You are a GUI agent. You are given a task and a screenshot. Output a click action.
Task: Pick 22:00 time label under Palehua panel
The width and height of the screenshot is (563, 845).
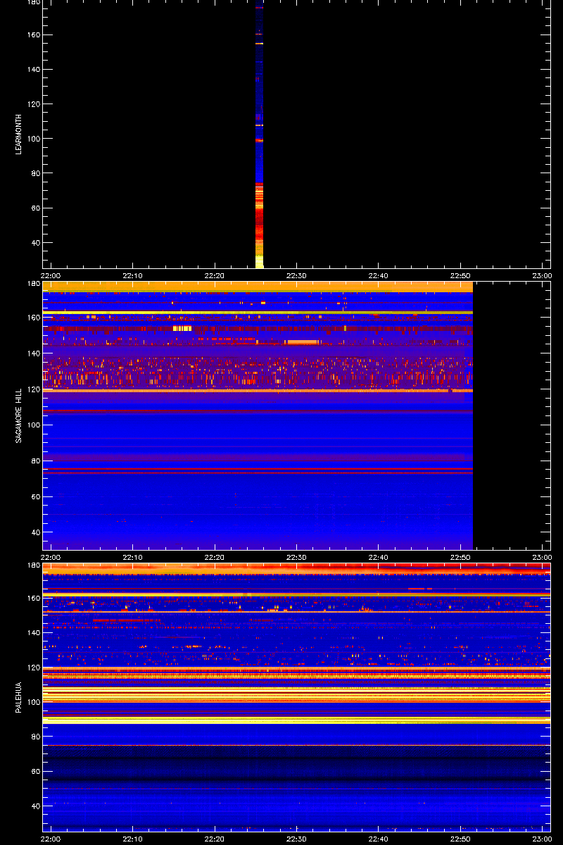point(51,839)
